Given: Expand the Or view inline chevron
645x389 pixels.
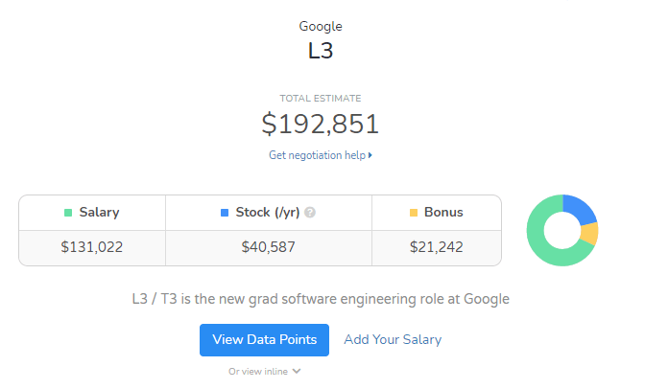Looking at the screenshot, I should tap(297, 372).
